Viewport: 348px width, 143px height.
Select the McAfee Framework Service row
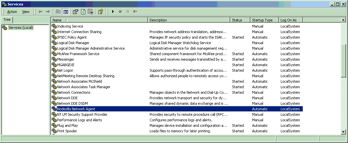[78, 54]
